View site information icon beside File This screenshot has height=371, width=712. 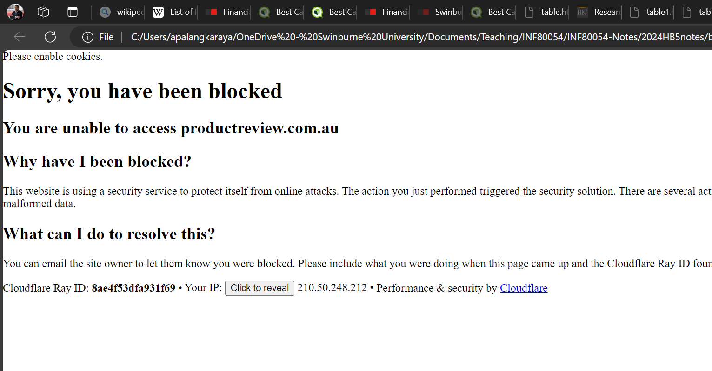pyautogui.click(x=87, y=37)
